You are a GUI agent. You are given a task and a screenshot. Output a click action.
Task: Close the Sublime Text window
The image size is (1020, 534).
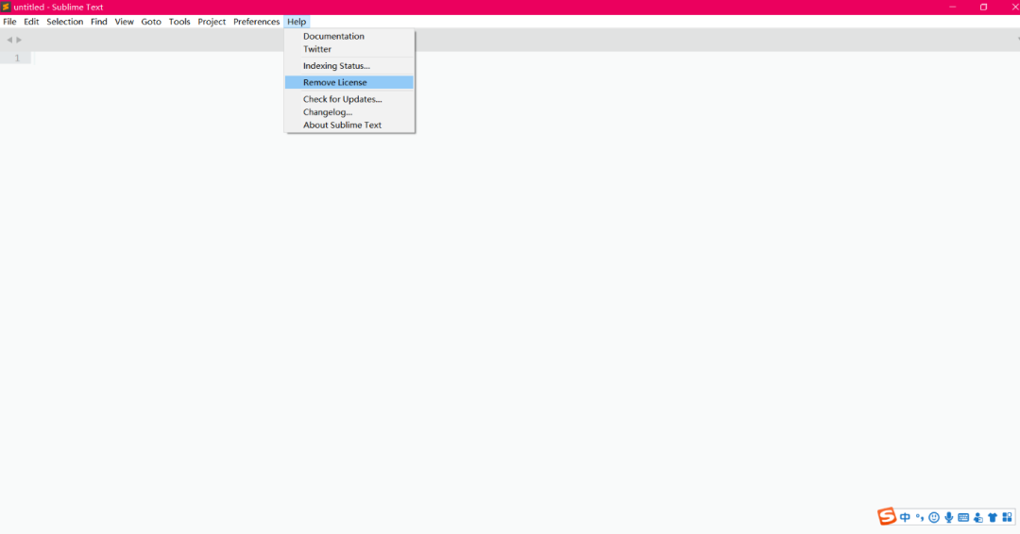[1013, 7]
